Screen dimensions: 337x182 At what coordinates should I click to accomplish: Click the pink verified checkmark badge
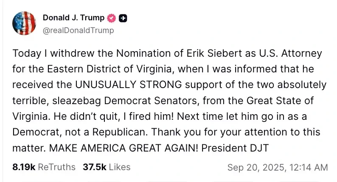point(112,18)
